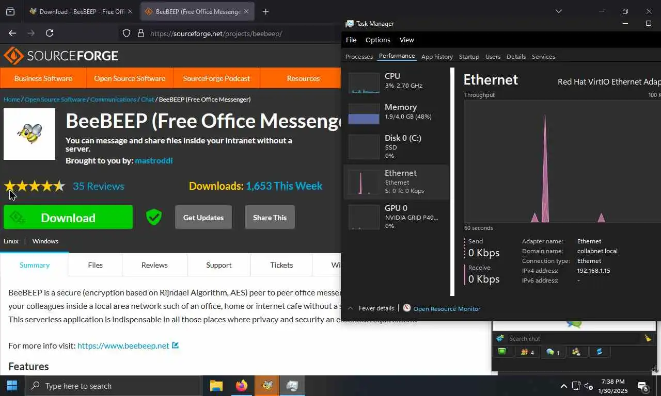
Task: Open BeeBEEP plugin icon left of Search chat
Action: [500, 338]
